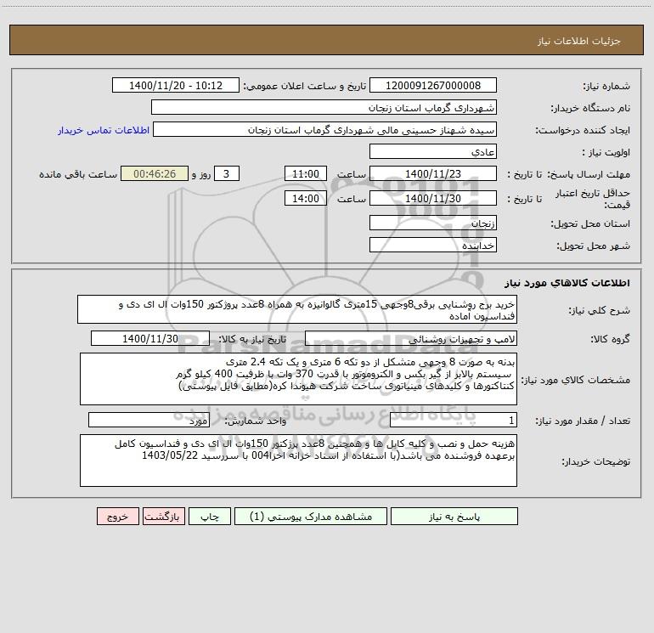Click the چاپ print button
The height and width of the screenshot is (633, 654).
(x=210, y=517)
